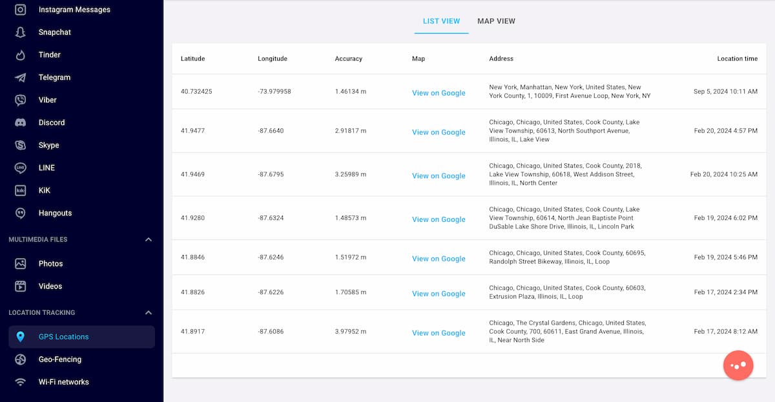Click the Location time column header
This screenshot has height=402, width=775.
tap(737, 59)
